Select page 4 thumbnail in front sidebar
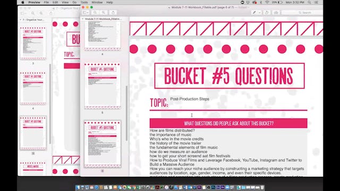The height and width of the screenshot is (191, 340). (103, 36)
